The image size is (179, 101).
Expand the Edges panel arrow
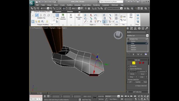(95, 25)
